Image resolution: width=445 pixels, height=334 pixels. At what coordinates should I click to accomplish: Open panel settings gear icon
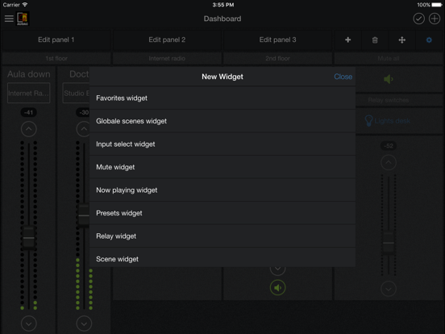tap(429, 40)
